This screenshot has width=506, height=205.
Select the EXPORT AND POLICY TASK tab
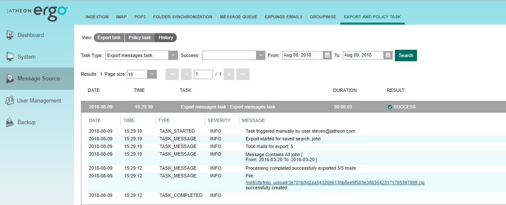(372, 17)
